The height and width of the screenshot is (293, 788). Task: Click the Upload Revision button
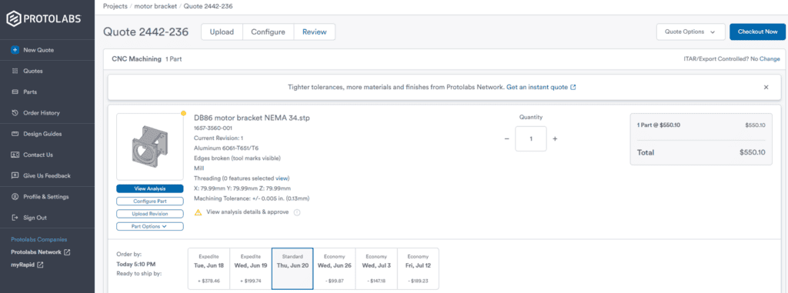pyautogui.click(x=150, y=214)
